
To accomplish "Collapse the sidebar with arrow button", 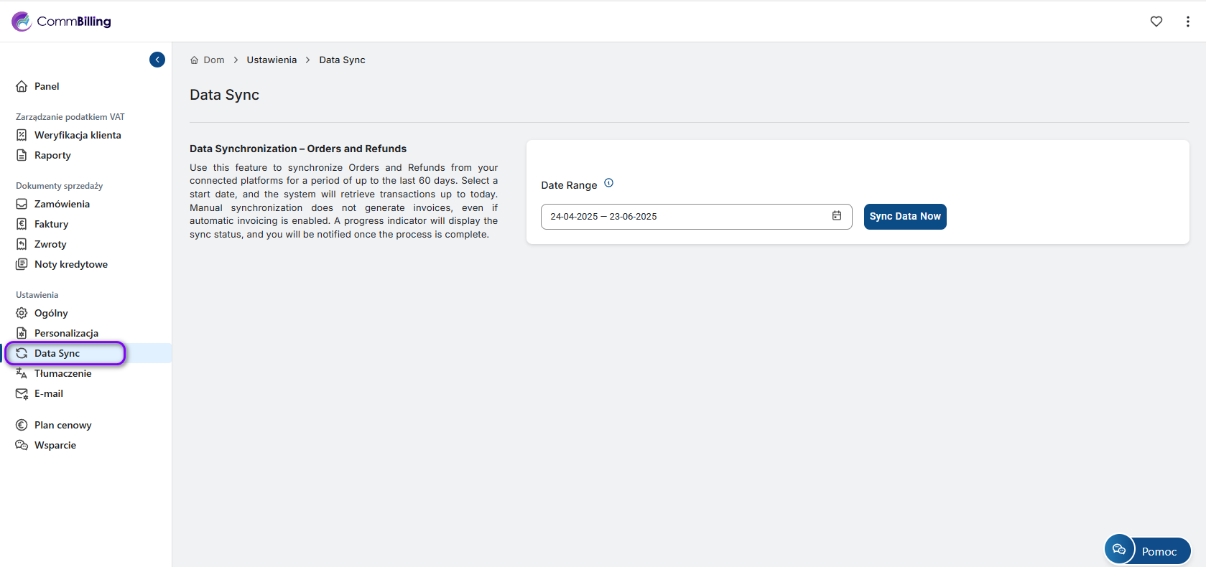I will coord(157,60).
